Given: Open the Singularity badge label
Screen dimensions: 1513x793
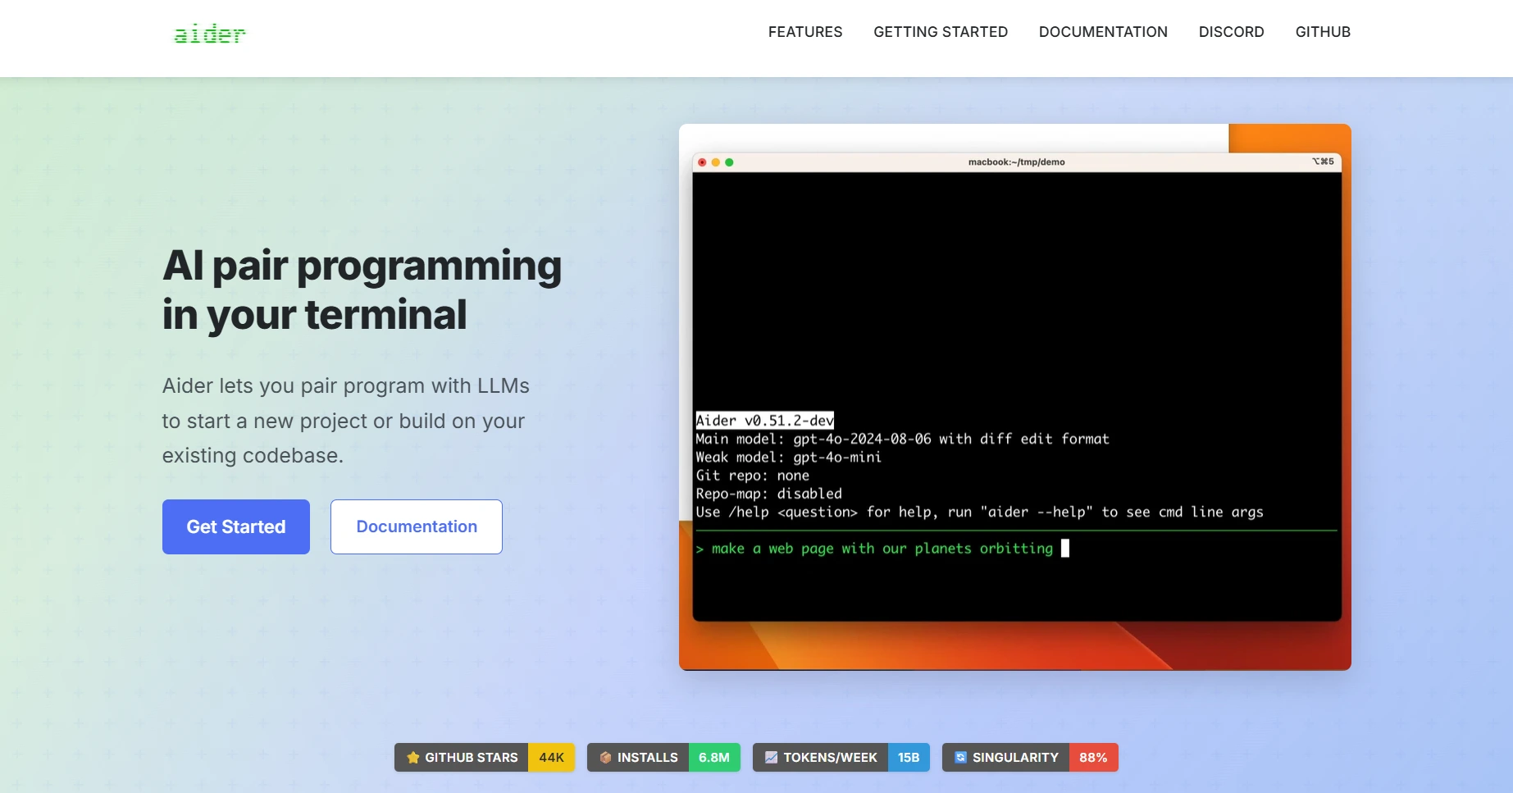Looking at the screenshot, I should (1015, 758).
